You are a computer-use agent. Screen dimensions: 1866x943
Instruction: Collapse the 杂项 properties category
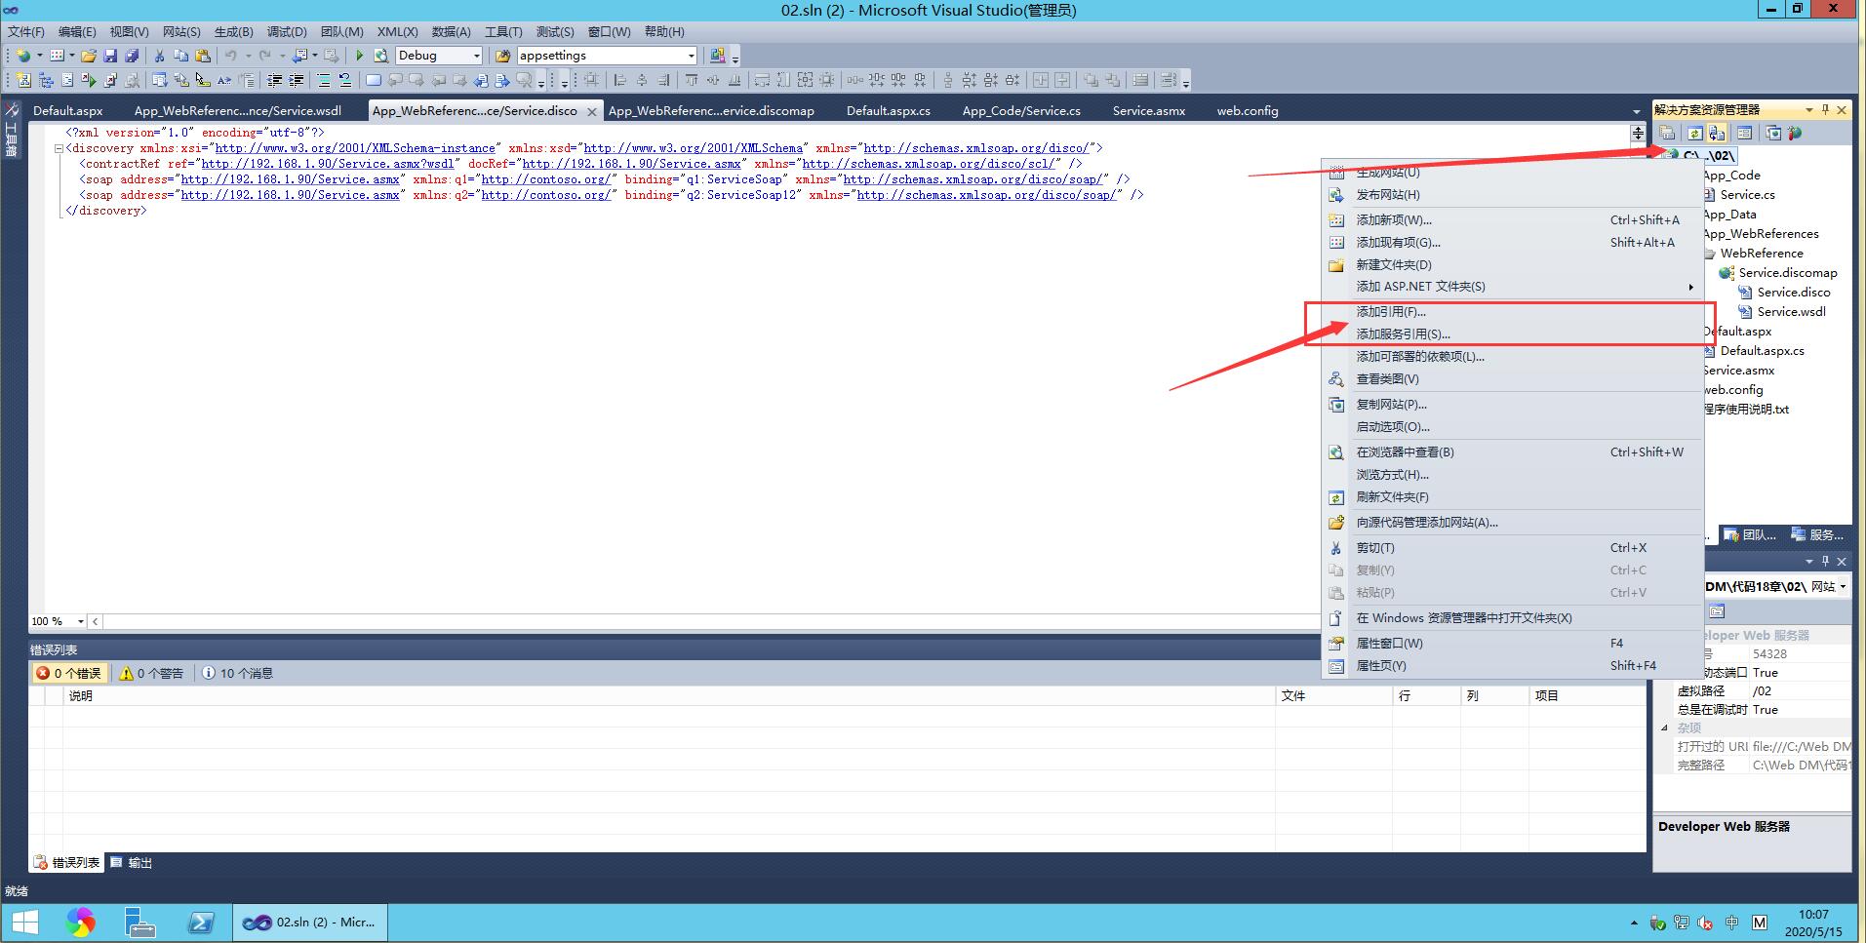tap(1665, 727)
